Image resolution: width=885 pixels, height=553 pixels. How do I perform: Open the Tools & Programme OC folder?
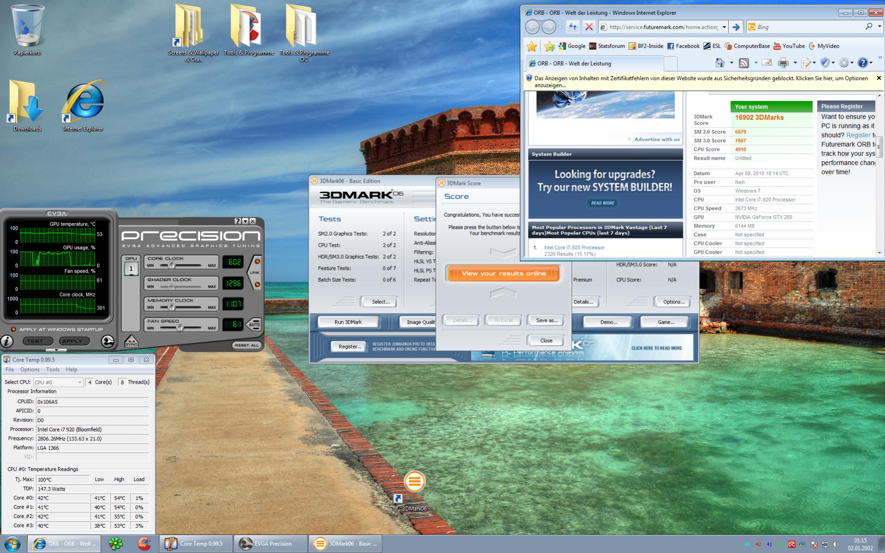coord(304,33)
